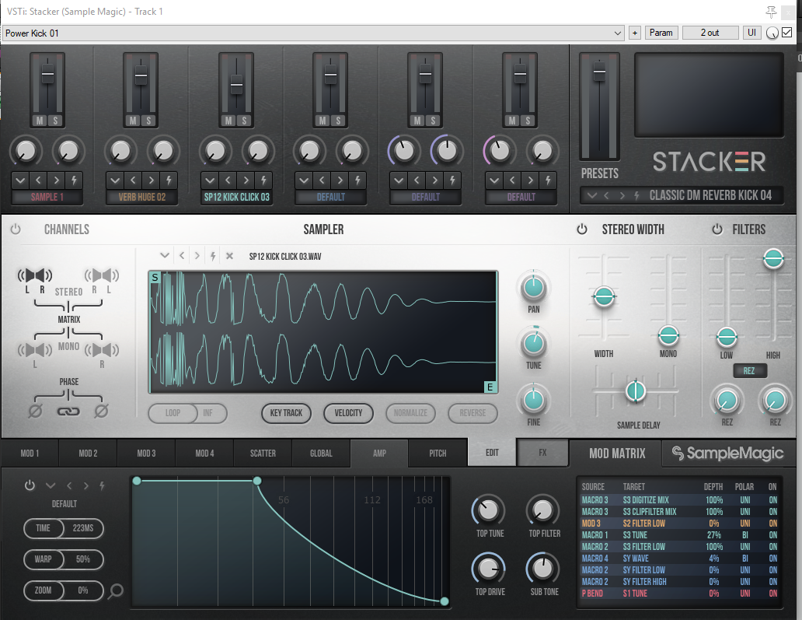Open sampler file dropdown chevron
The image size is (802, 620).
click(x=164, y=255)
